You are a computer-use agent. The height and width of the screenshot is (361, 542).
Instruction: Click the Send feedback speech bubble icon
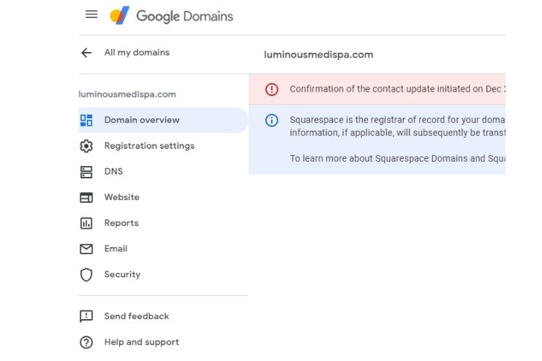point(87,316)
